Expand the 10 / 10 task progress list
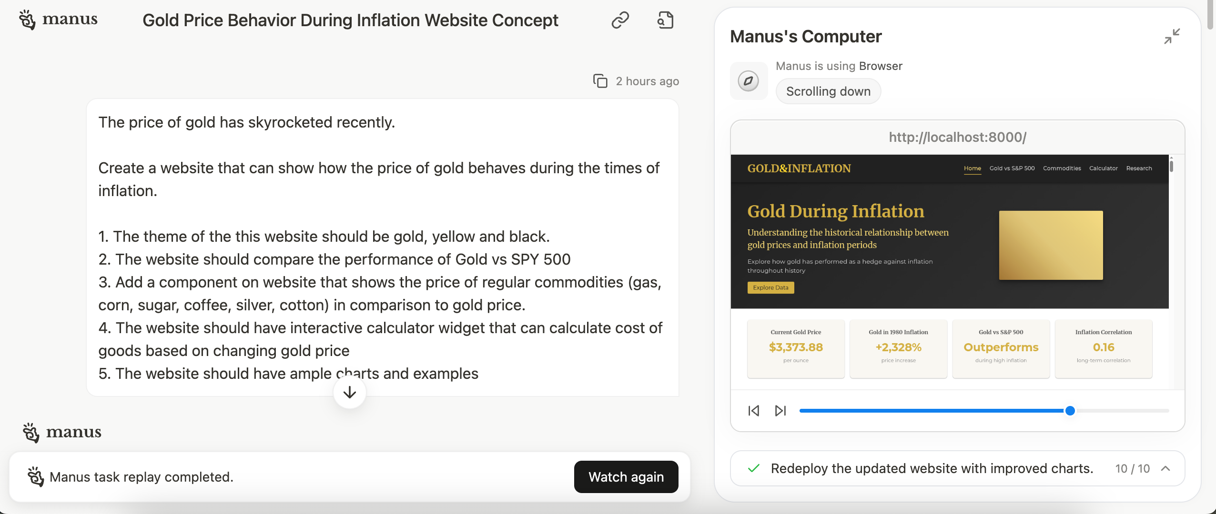This screenshot has width=1216, height=514. click(1165, 468)
